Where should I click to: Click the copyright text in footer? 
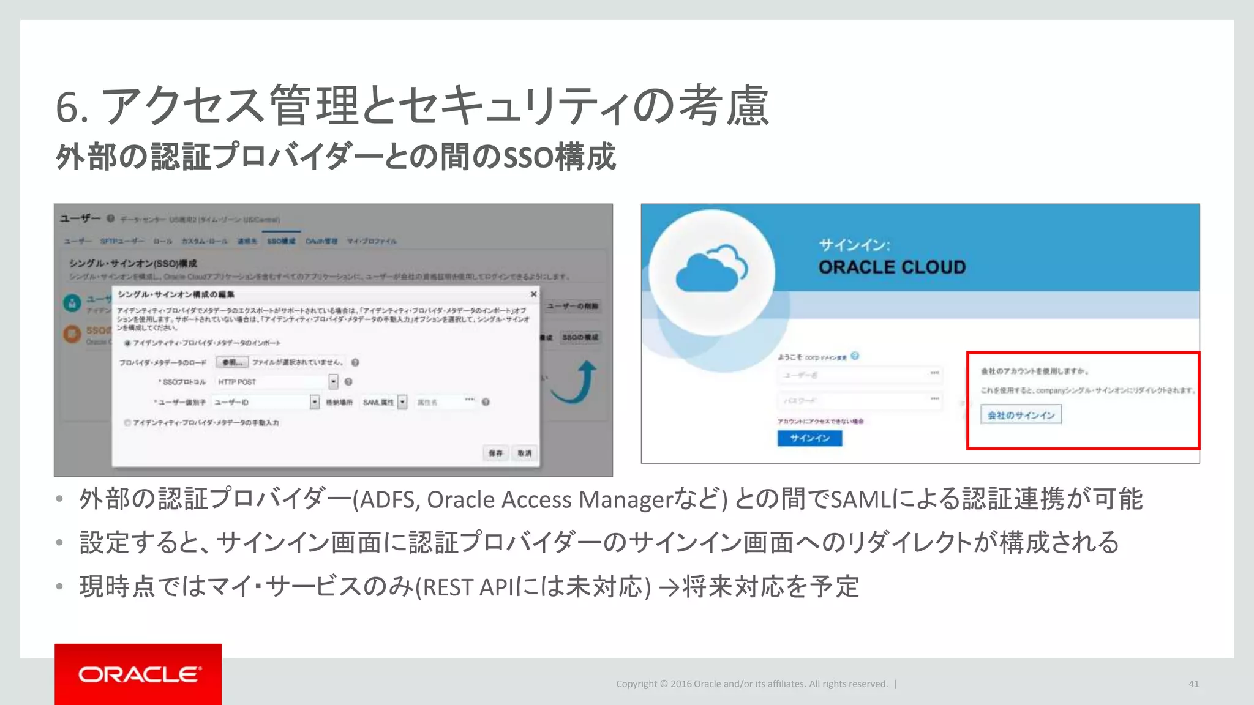click(752, 684)
